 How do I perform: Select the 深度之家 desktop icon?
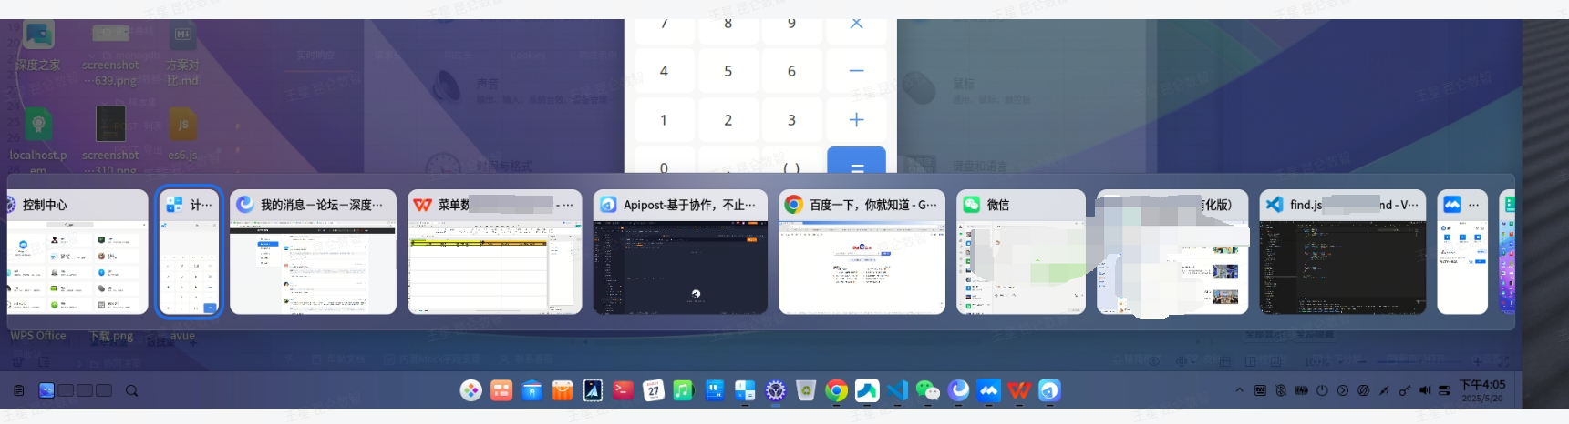(x=37, y=46)
